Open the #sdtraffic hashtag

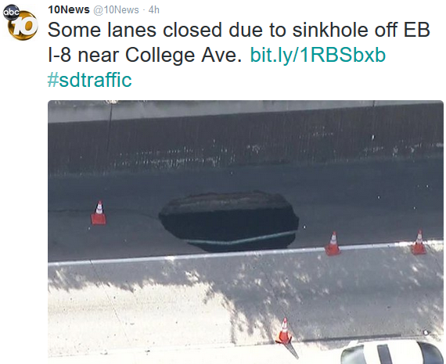pyautogui.click(x=90, y=80)
